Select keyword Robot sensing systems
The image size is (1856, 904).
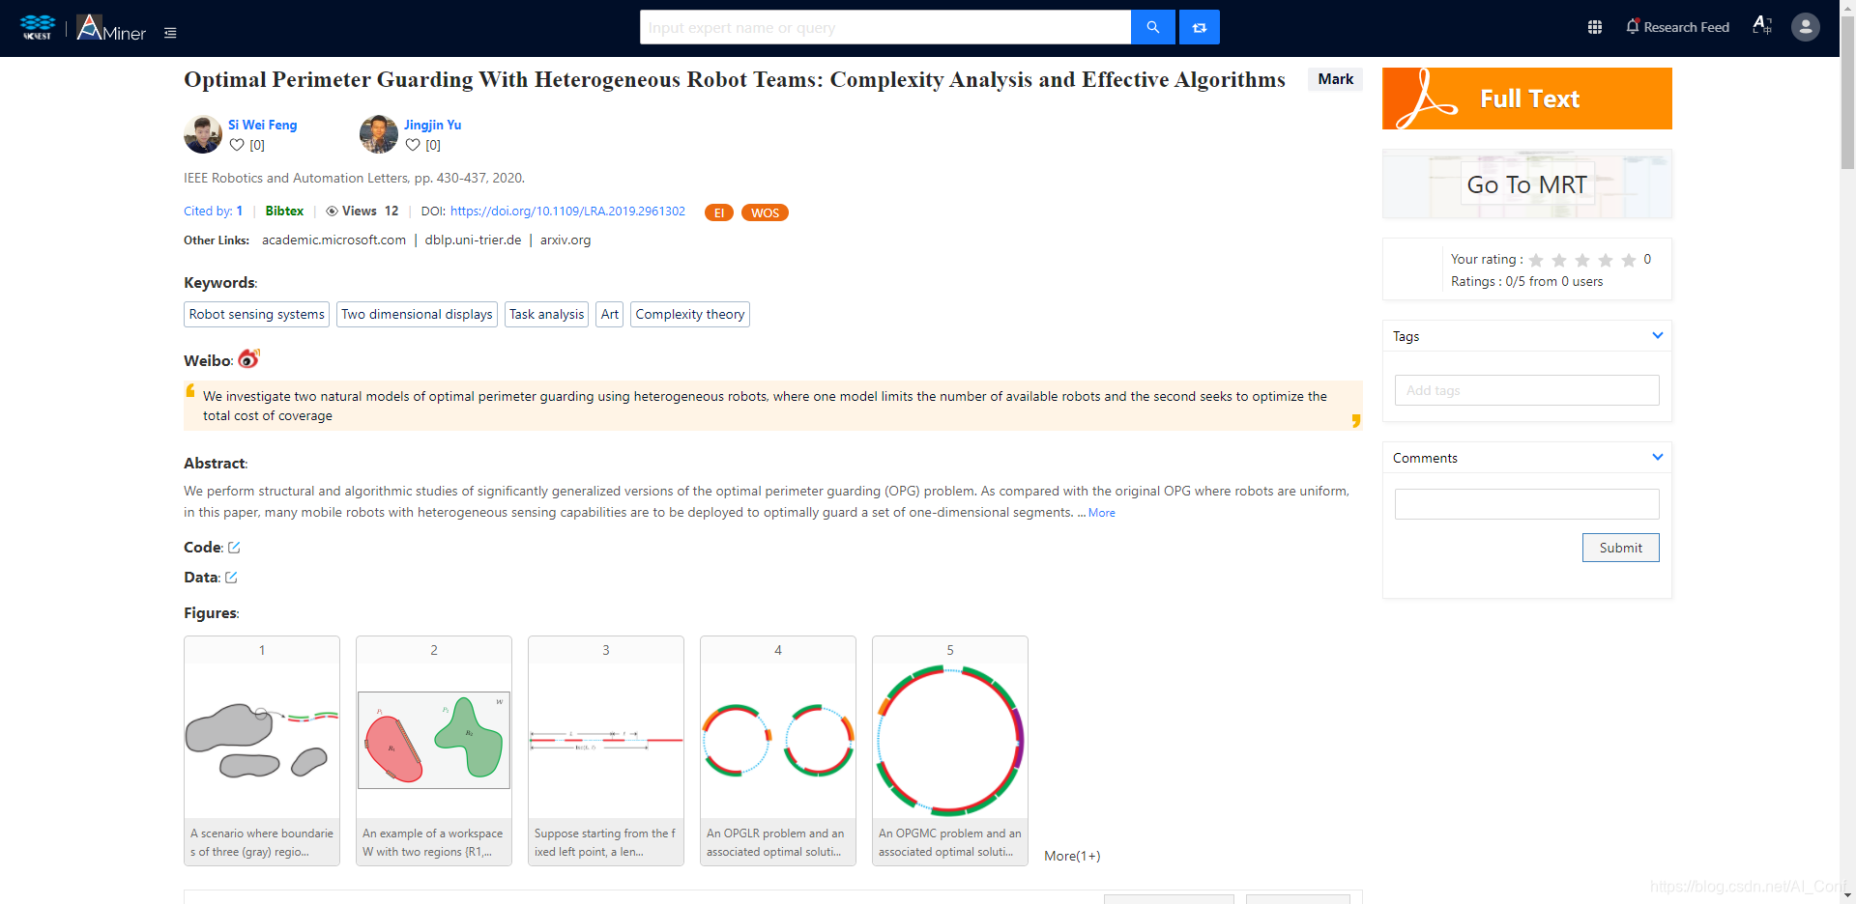[256, 314]
